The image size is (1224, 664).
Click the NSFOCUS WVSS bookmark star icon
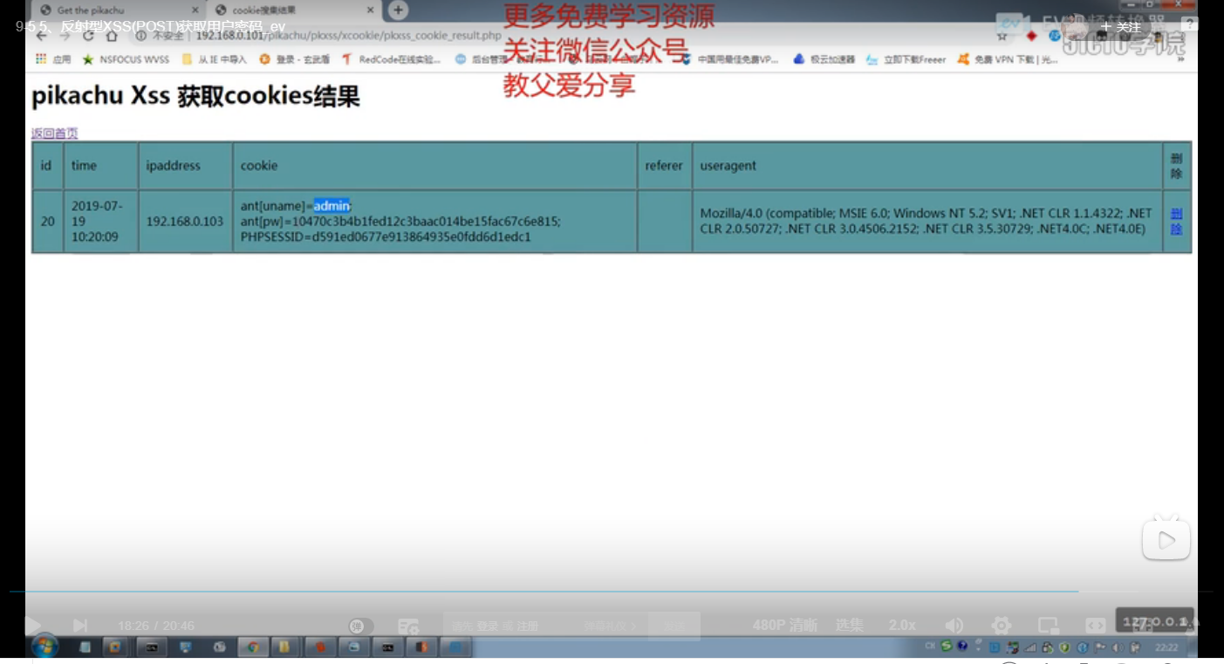pyautogui.click(x=87, y=58)
